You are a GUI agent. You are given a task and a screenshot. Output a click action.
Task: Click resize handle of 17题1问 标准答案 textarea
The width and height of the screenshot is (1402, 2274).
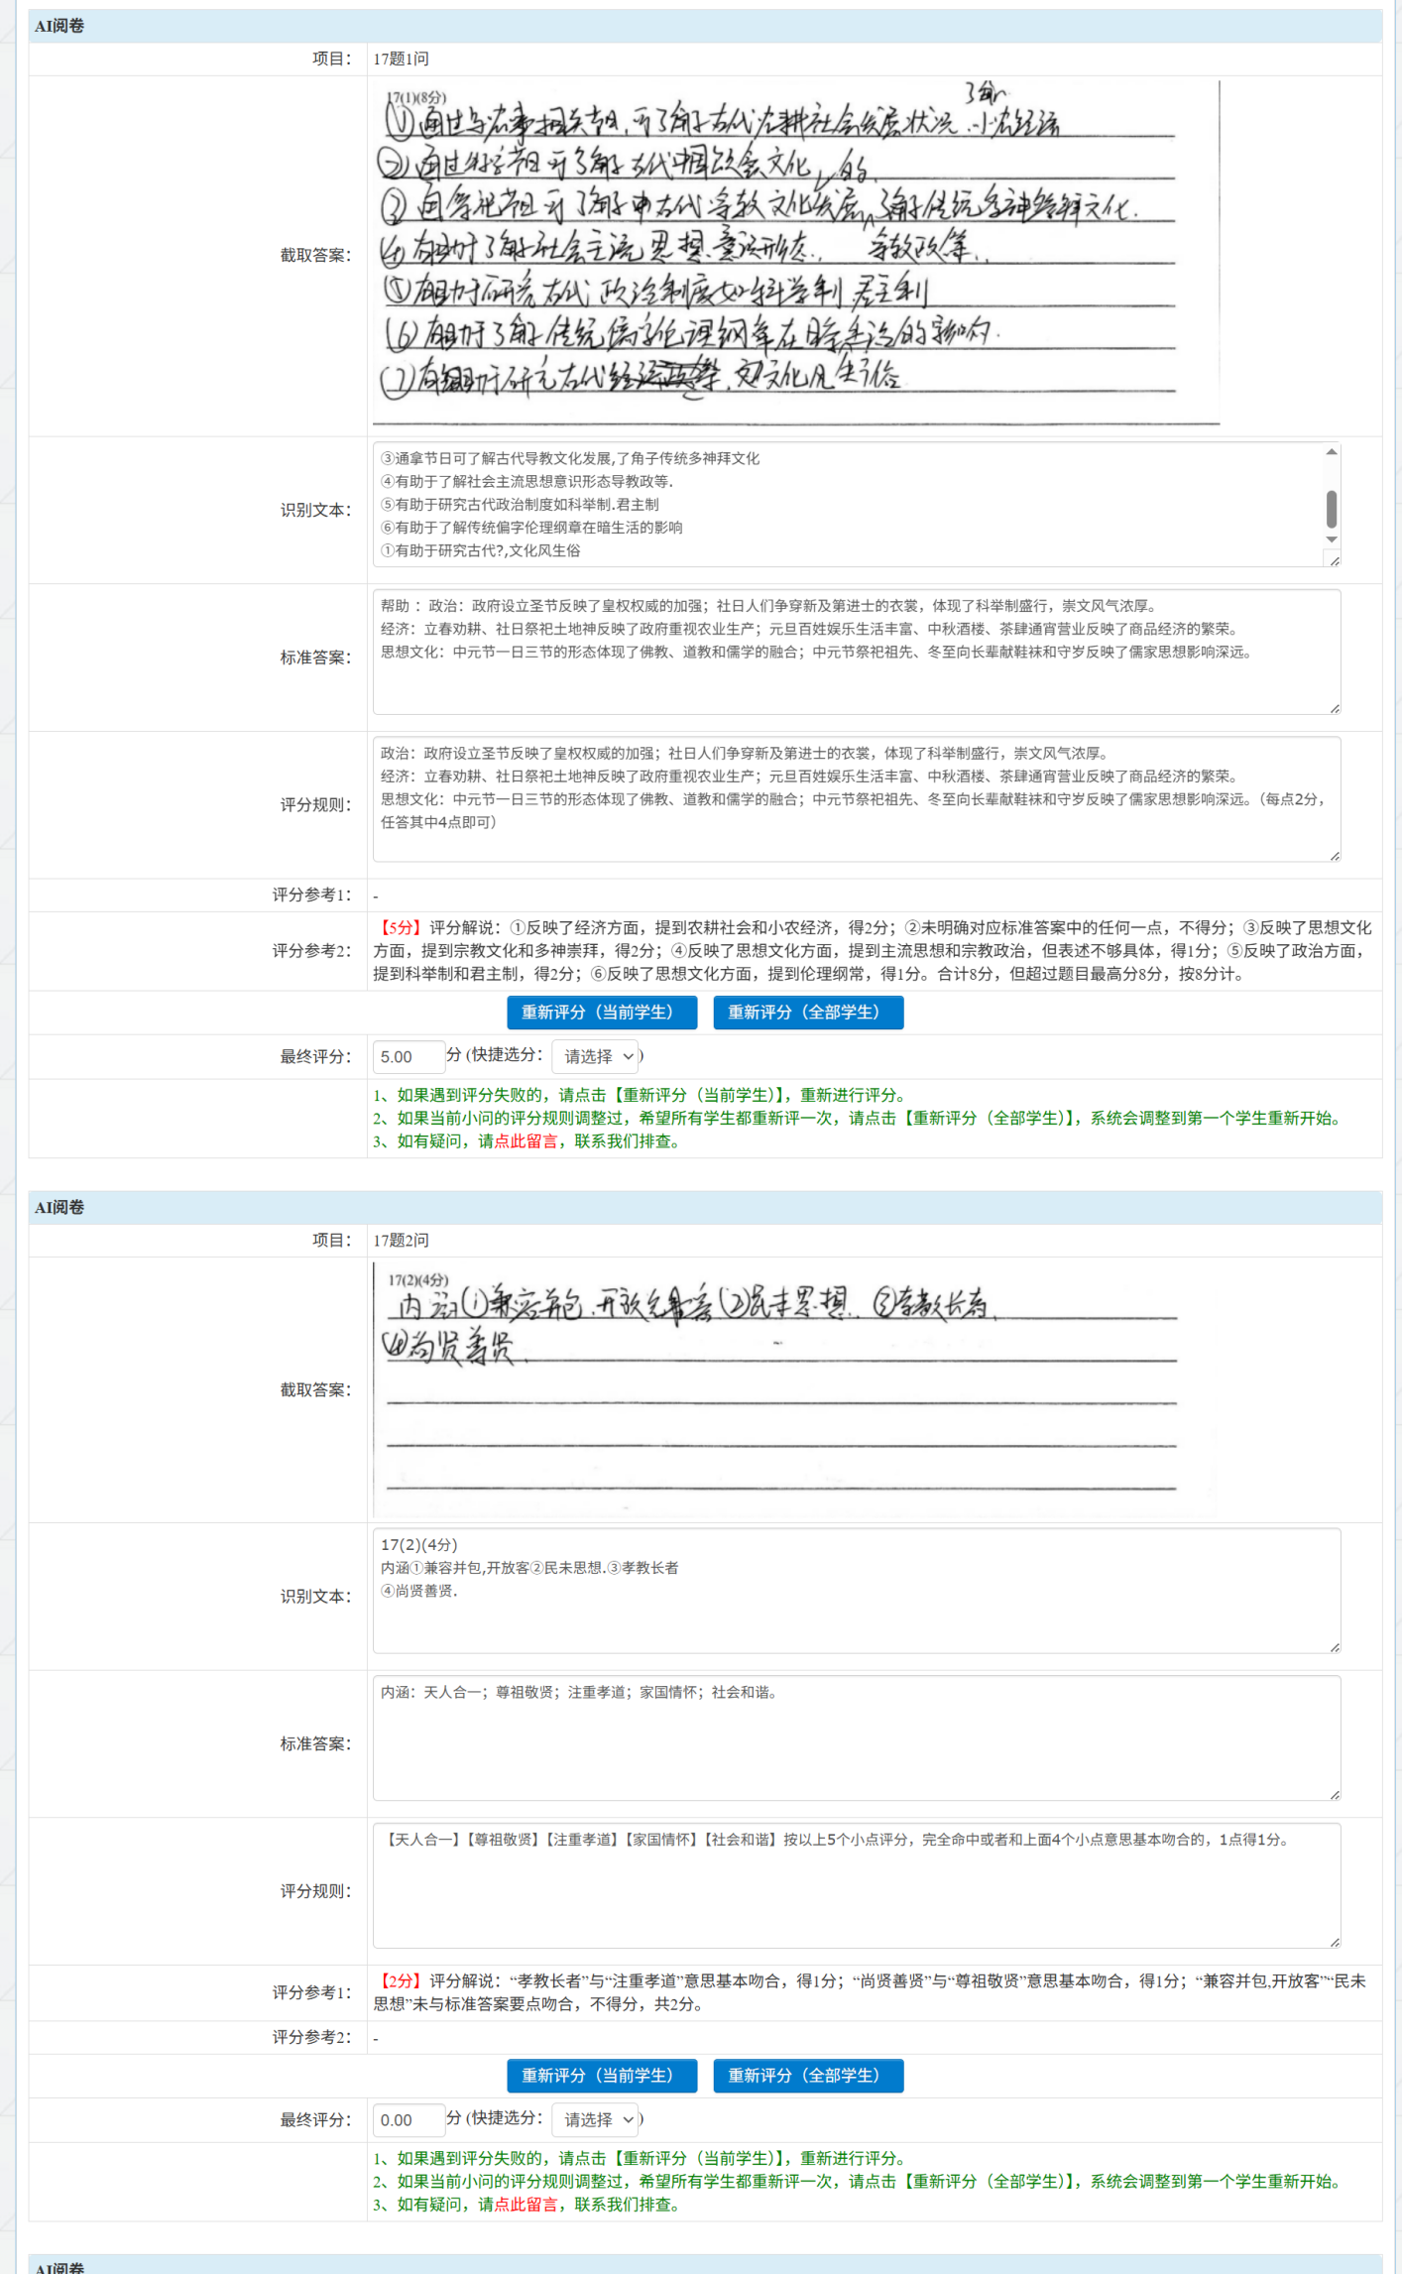(x=1335, y=708)
